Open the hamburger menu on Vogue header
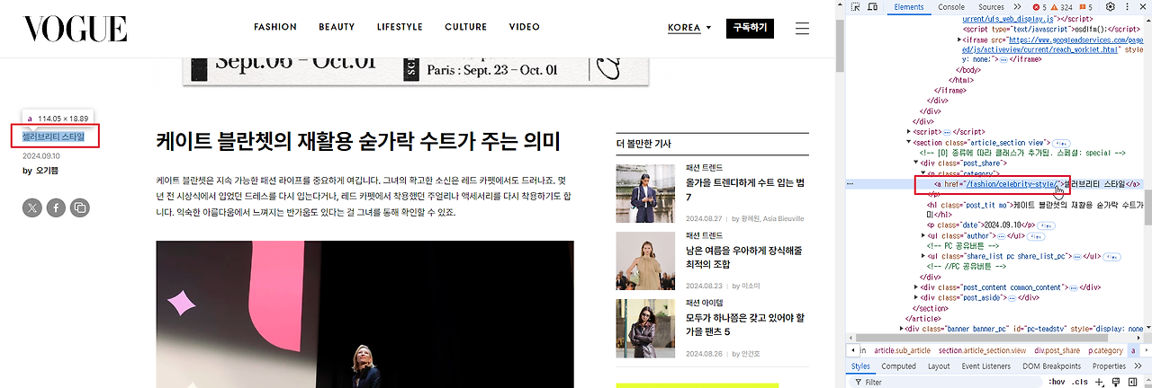This screenshot has height=388, width=1152. pos(802,28)
